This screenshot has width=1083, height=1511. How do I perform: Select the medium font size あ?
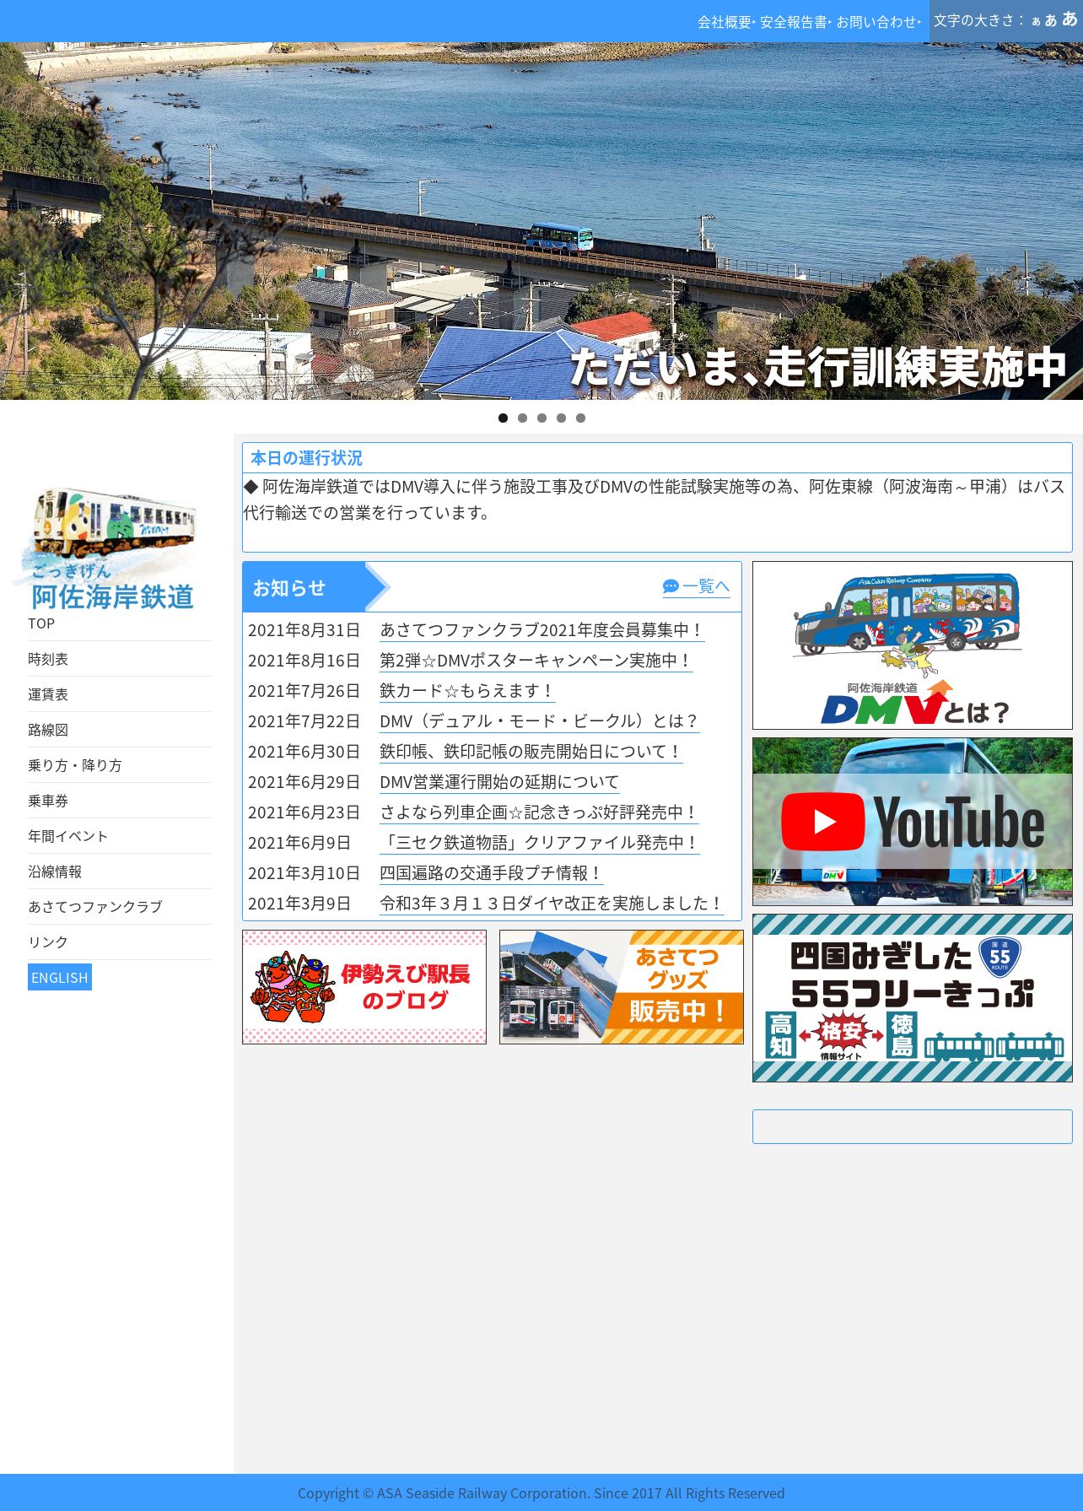1051,21
